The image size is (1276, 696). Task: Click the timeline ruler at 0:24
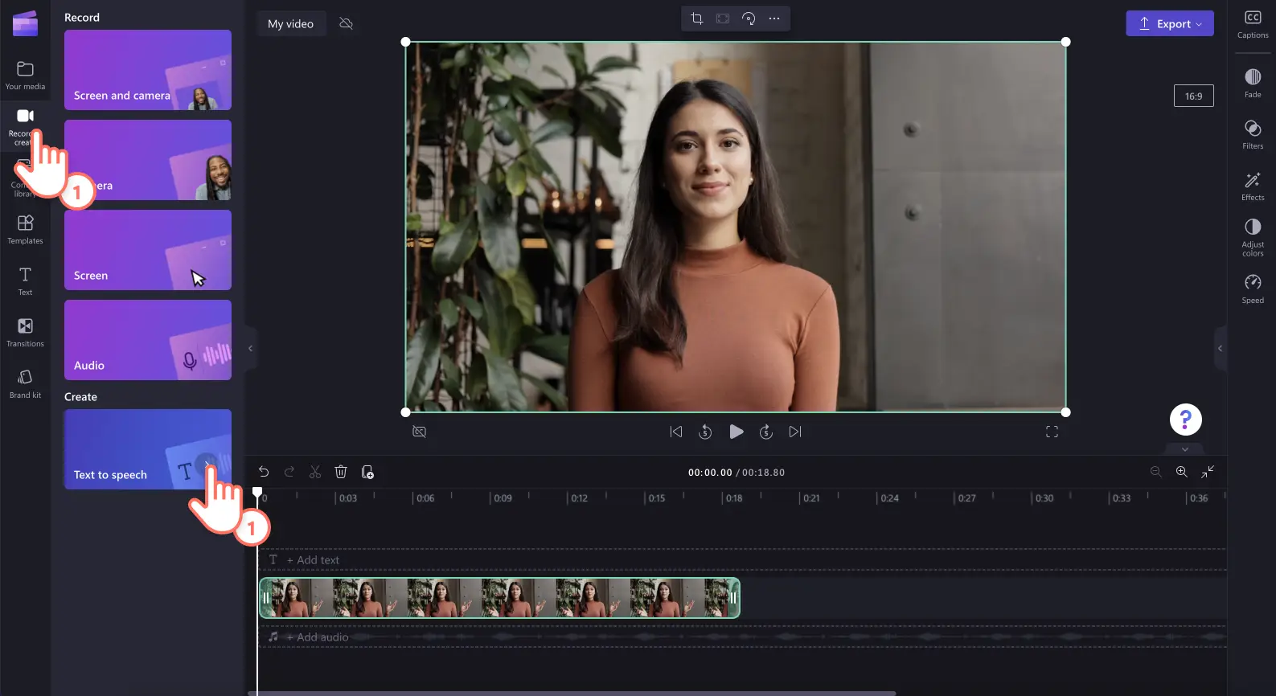[888, 498]
